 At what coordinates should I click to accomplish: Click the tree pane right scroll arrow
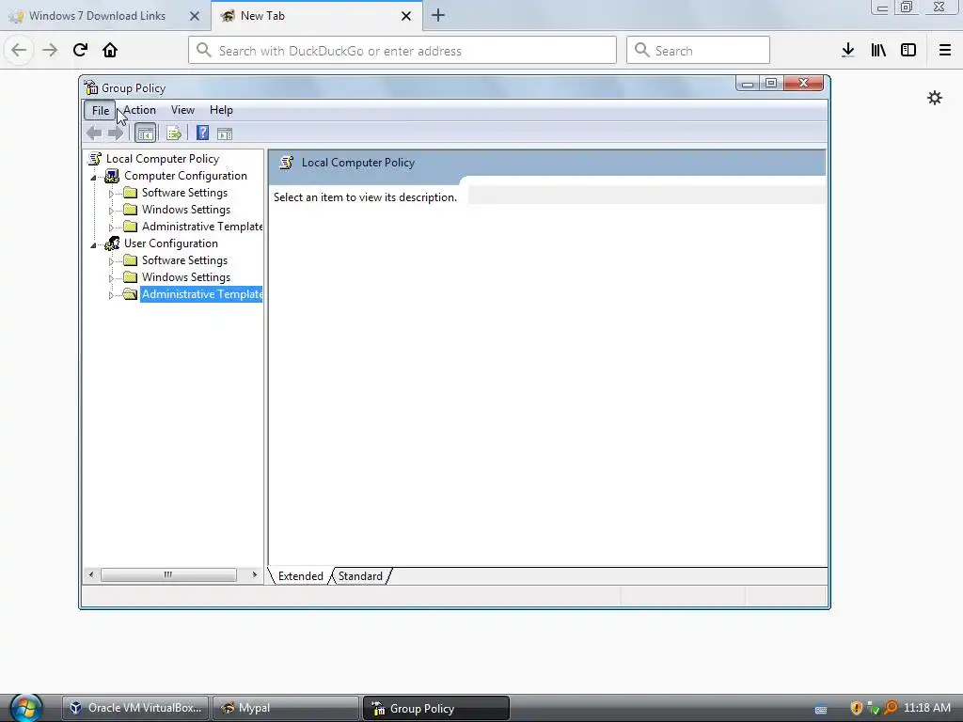(254, 574)
